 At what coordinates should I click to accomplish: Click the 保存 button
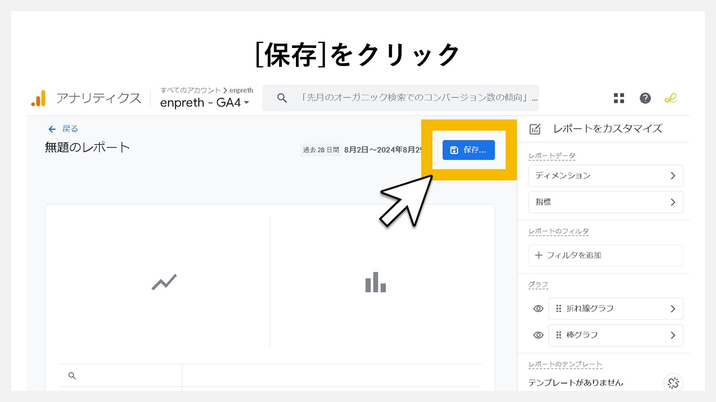(469, 150)
